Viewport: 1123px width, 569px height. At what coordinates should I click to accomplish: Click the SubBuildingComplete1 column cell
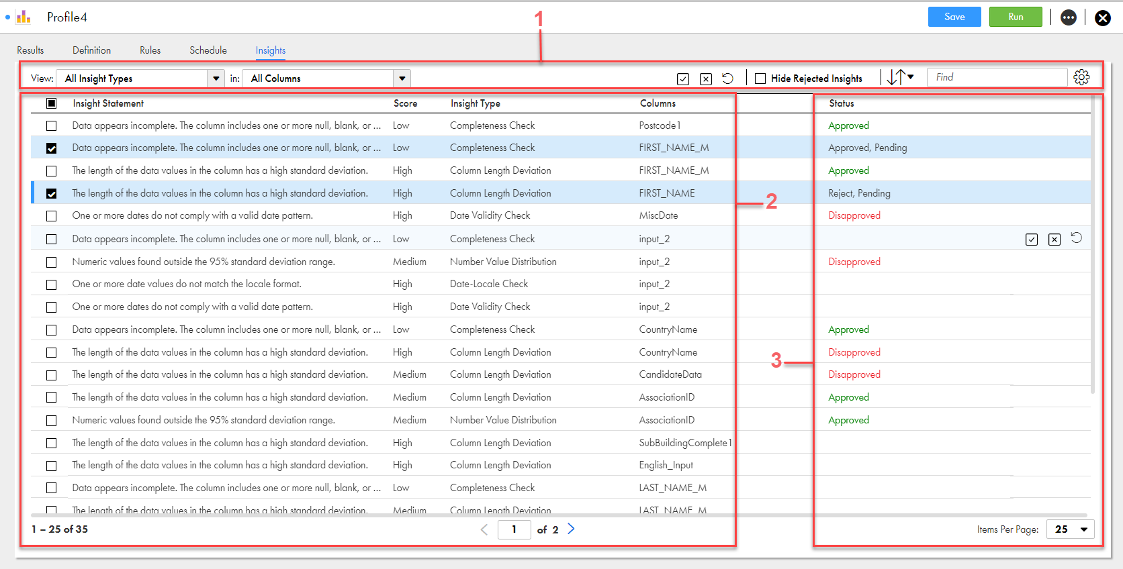(685, 443)
